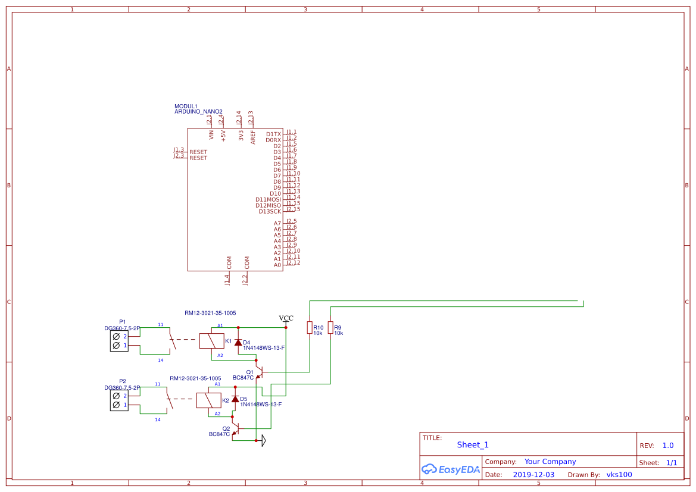696x492 pixels.
Task: Select the VCC power symbol
Action: (x=285, y=319)
